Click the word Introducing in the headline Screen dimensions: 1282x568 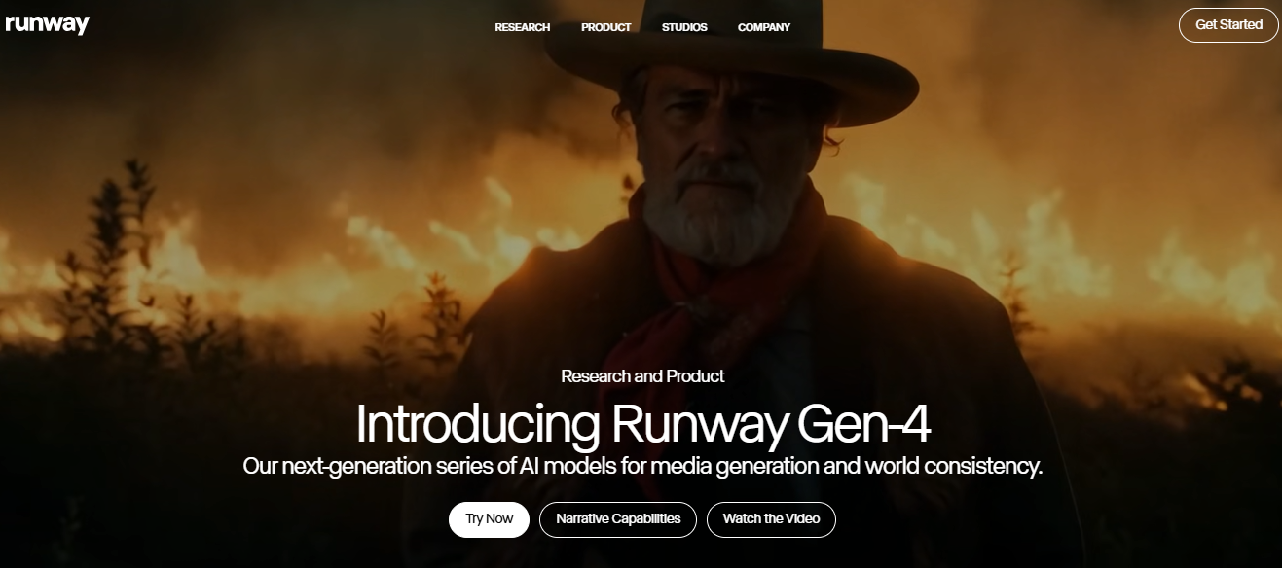pos(477,424)
